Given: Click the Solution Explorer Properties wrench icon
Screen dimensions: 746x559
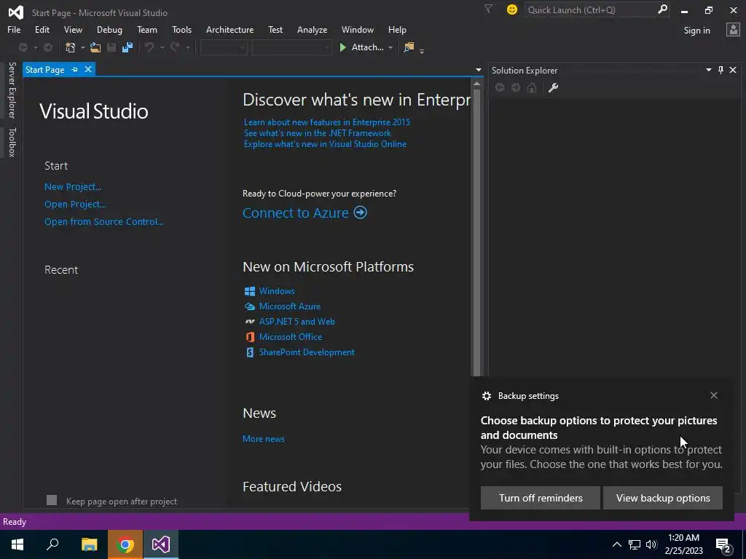Looking at the screenshot, I should [x=553, y=87].
